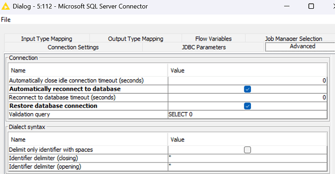Enable Delimit only identifier with spaces
The width and height of the screenshot is (335, 174).
pyautogui.click(x=248, y=150)
